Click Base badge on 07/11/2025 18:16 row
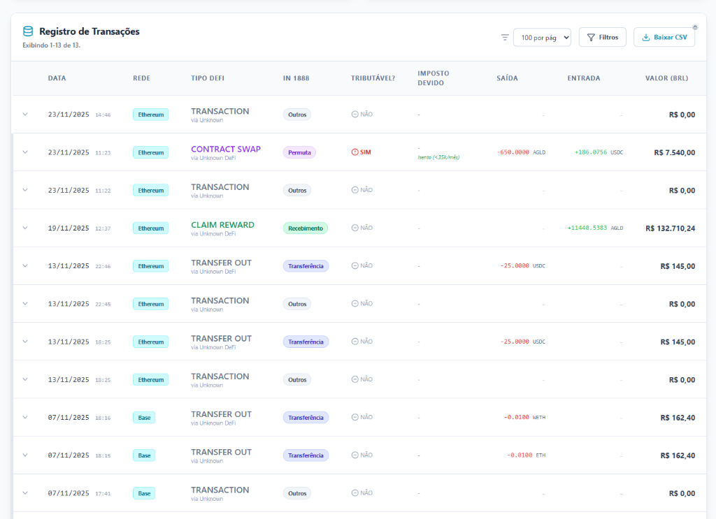This screenshot has width=716, height=519. point(144,418)
